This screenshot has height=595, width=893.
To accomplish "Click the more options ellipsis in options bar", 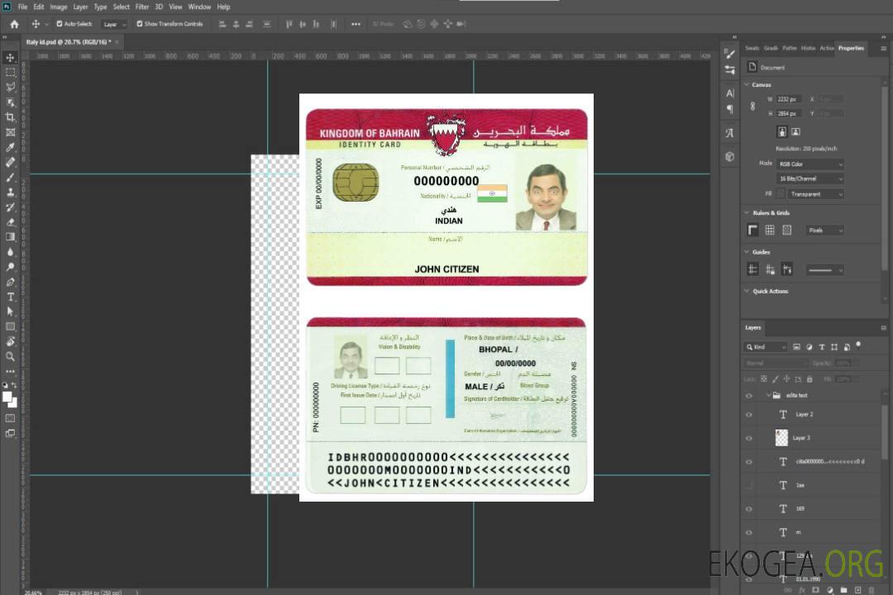I will pyautogui.click(x=356, y=24).
